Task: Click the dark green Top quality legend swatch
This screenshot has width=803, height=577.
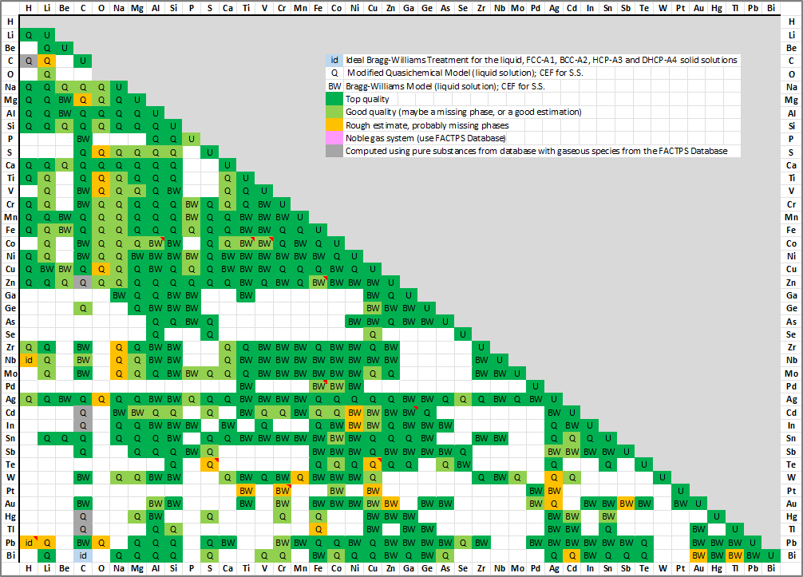Action: (334, 100)
